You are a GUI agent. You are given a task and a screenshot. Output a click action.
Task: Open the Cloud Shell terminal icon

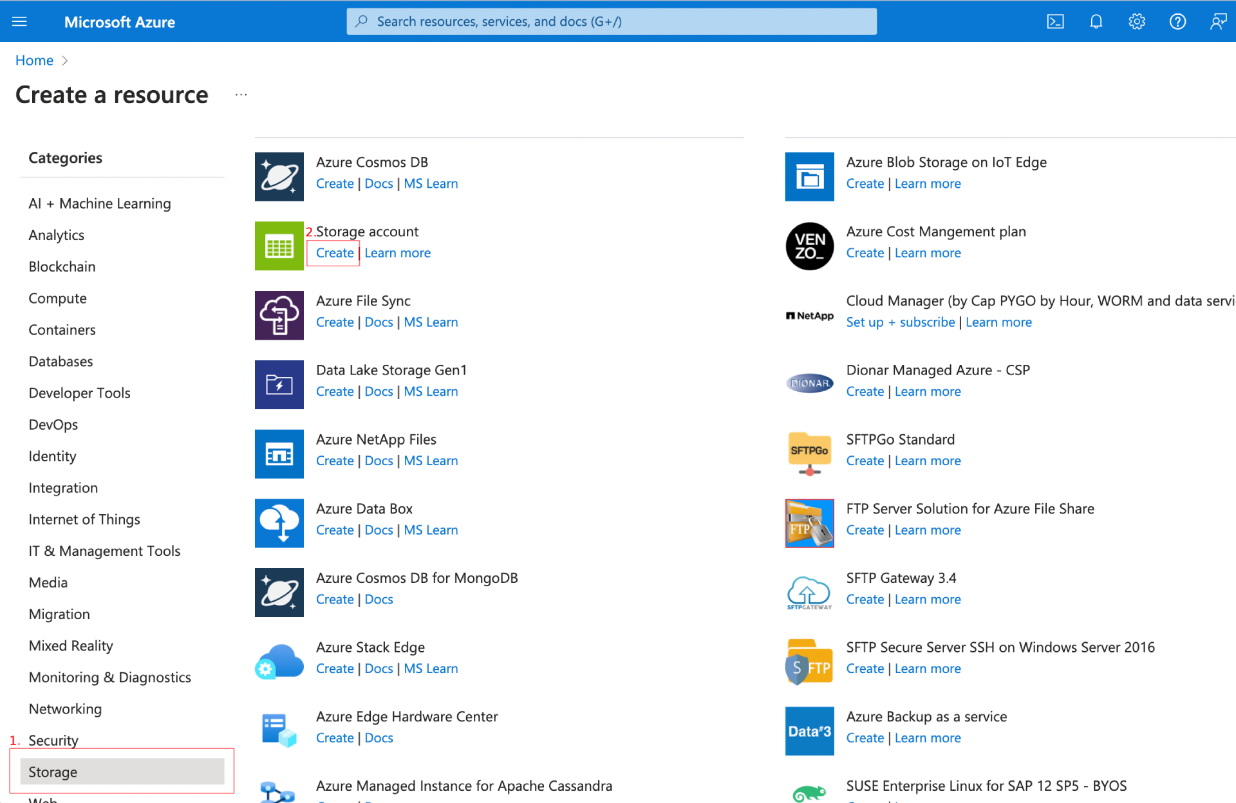(x=1055, y=22)
